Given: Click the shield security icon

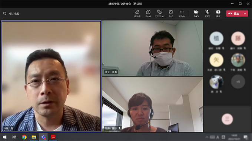Looking at the screenshot, I should (5, 14).
